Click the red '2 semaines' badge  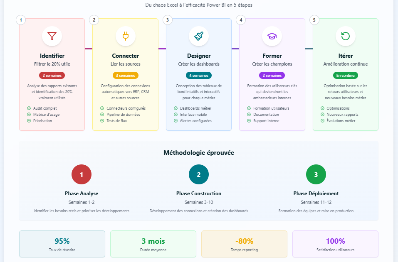(x=52, y=76)
